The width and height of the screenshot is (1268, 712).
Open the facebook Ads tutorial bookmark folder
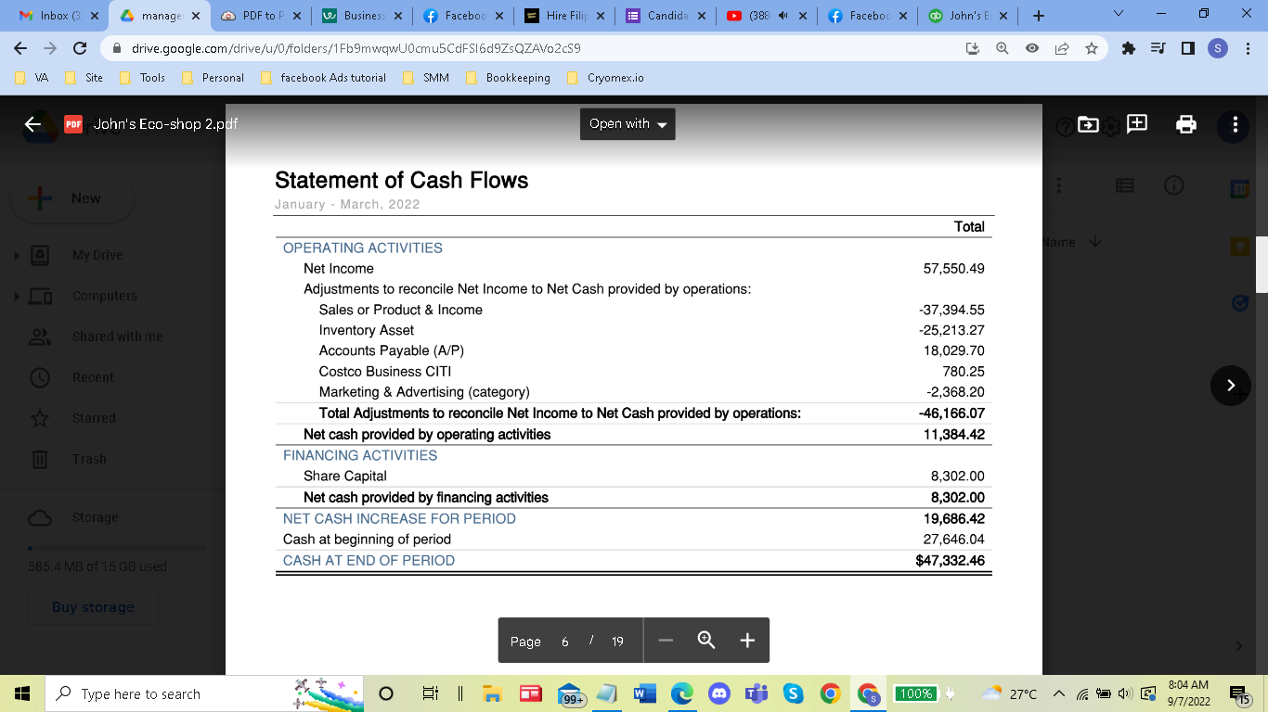(323, 78)
